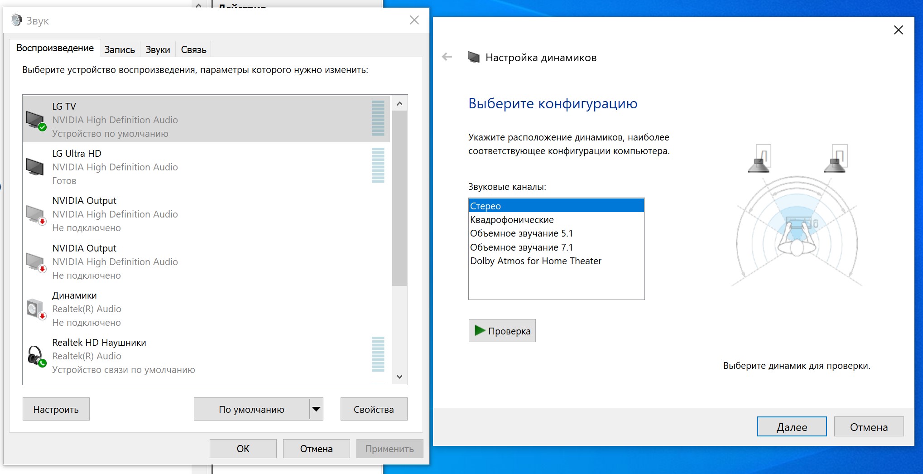Open the Звуки tab
The height and width of the screenshot is (474, 923).
point(158,50)
